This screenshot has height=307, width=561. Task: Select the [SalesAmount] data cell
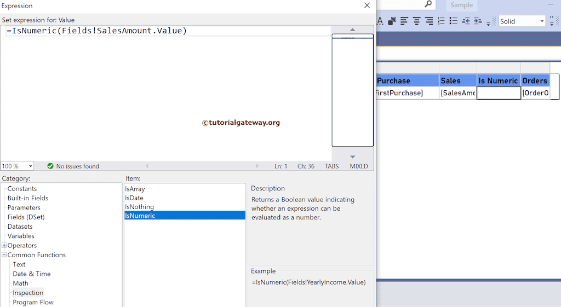pos(458,93)
